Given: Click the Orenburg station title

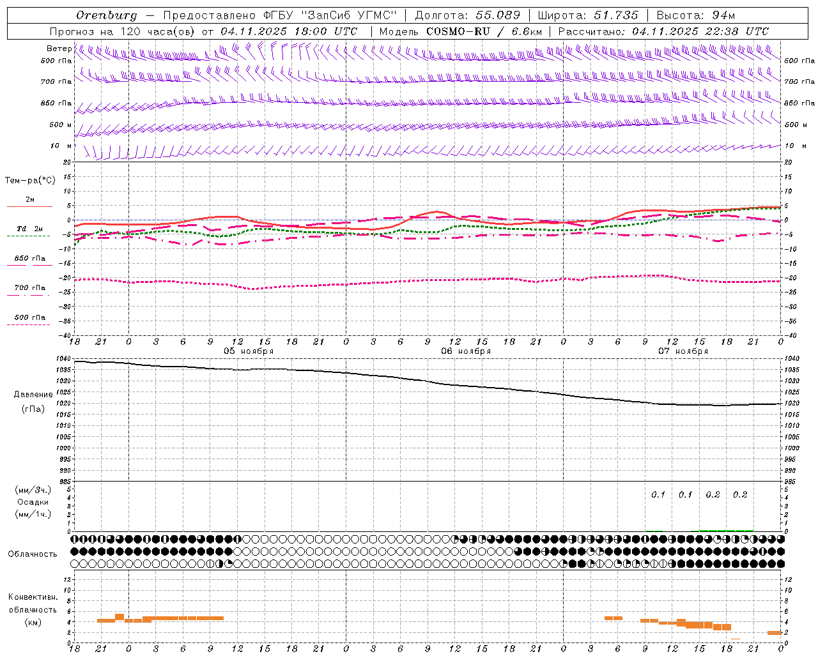Looking at the screenshot, I should [x=106, y=15].
